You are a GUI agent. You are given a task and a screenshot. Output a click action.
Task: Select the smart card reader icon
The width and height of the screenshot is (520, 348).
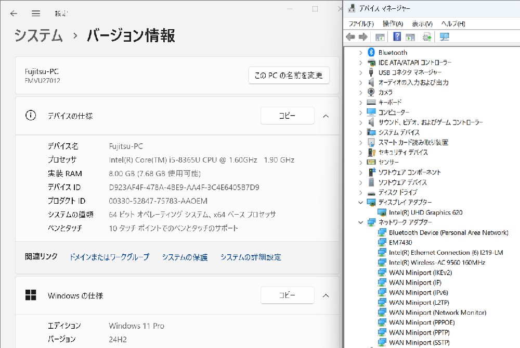pyautogui.click(x=371, y=142)
